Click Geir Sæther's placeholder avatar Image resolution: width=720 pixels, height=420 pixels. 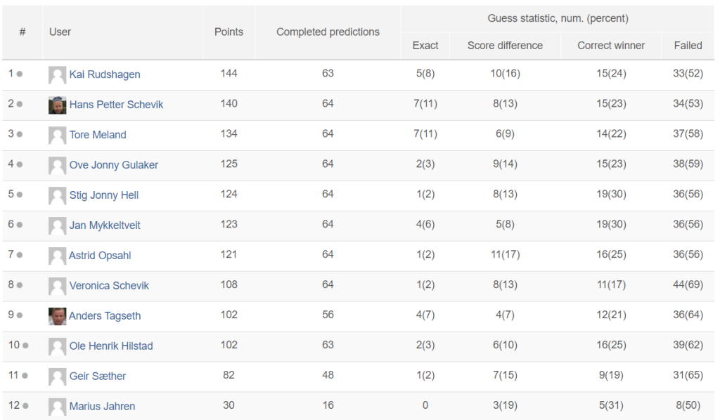click(x=57, y=377)
